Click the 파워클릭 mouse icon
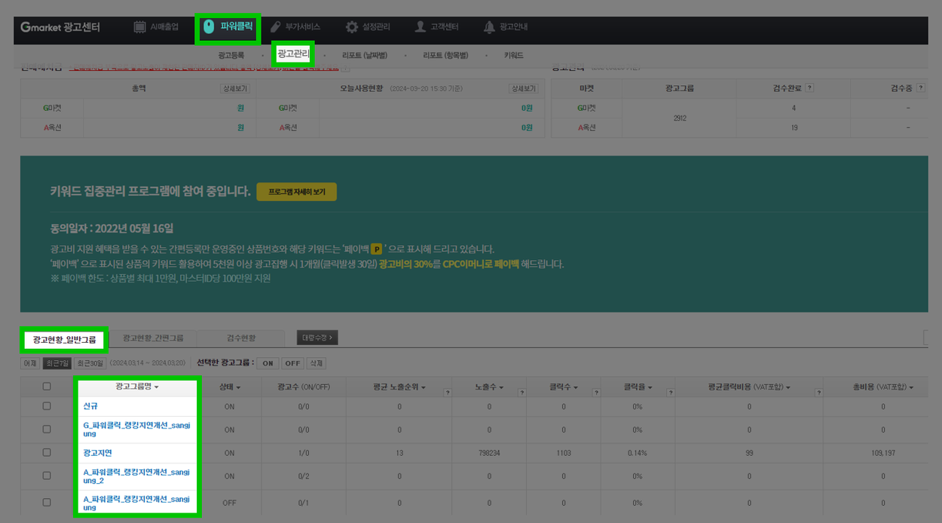The height and width of the screenshot is (523, 942). (x=209, y=28)
